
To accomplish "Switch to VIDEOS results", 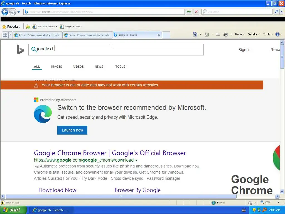I will tap(78, 67).
